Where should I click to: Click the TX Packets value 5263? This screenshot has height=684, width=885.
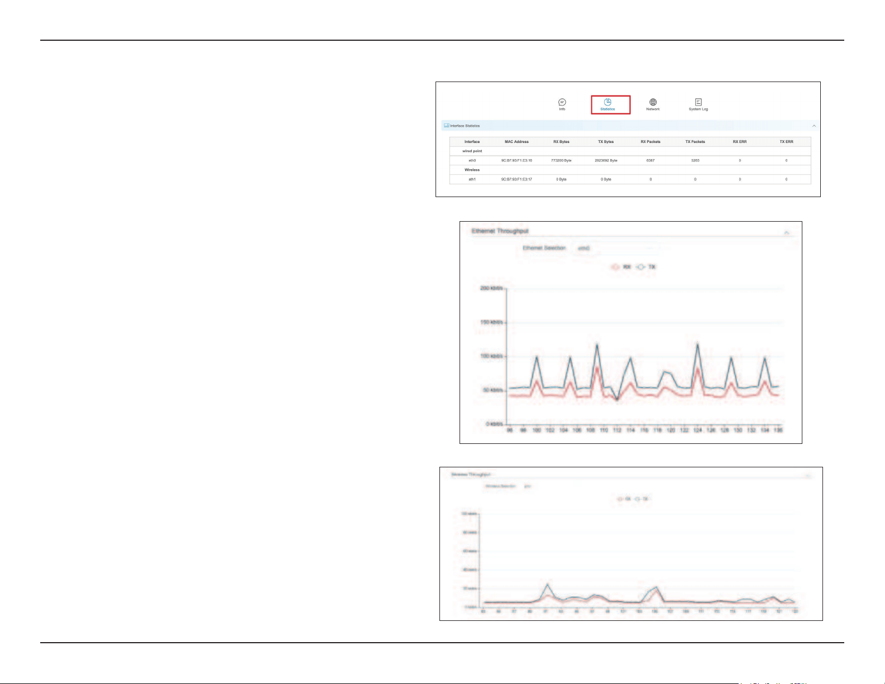pos(695,160)
